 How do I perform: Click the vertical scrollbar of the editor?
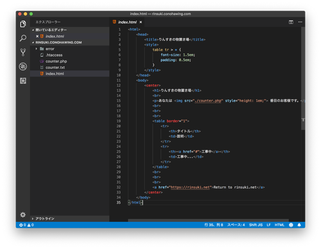click(303, 78)
